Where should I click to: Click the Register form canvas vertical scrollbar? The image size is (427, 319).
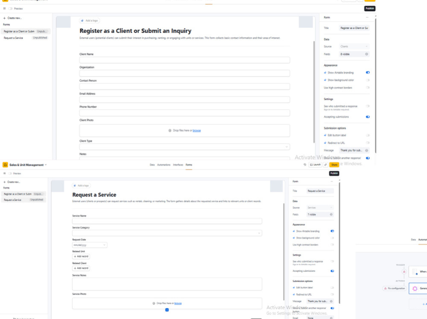click(314, 92)
